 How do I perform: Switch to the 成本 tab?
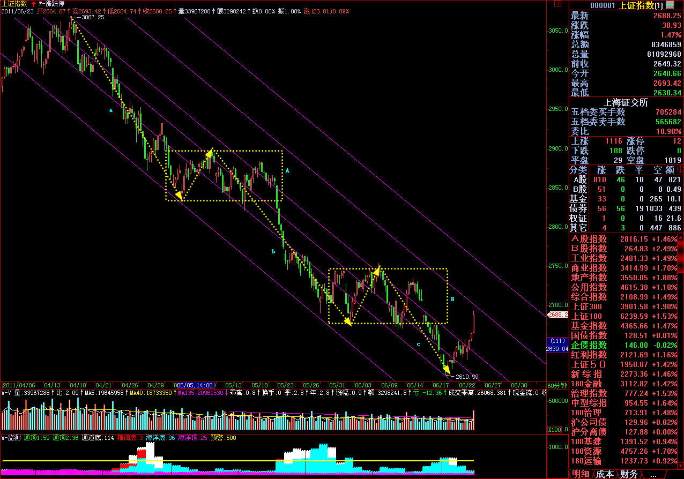coord(605,474)
